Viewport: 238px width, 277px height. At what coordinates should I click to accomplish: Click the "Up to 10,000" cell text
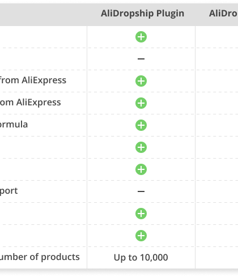pos(141,257)
